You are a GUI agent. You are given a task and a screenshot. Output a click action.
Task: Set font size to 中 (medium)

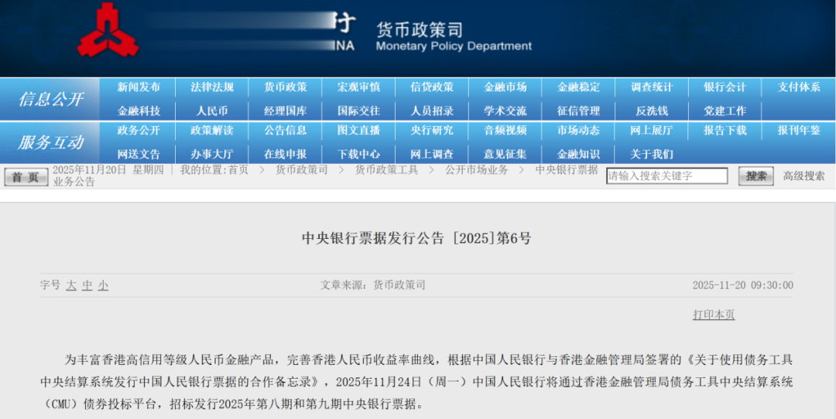[87, 285]
